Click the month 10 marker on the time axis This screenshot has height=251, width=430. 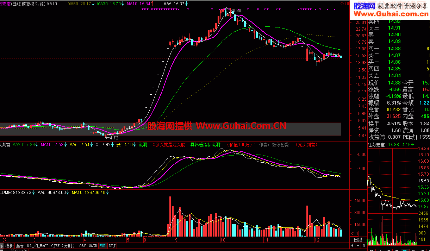tap(223, 239)
